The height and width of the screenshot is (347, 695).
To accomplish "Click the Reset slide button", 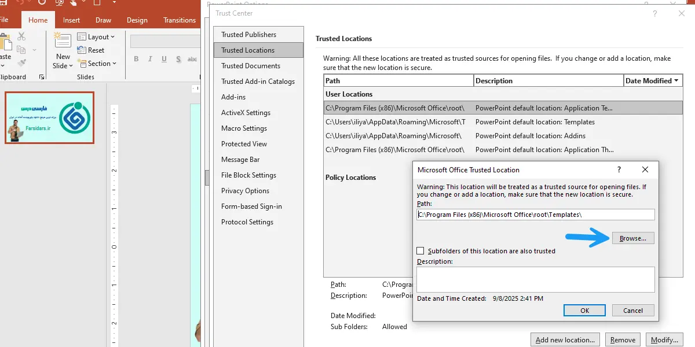I will (x=91, y=50).
